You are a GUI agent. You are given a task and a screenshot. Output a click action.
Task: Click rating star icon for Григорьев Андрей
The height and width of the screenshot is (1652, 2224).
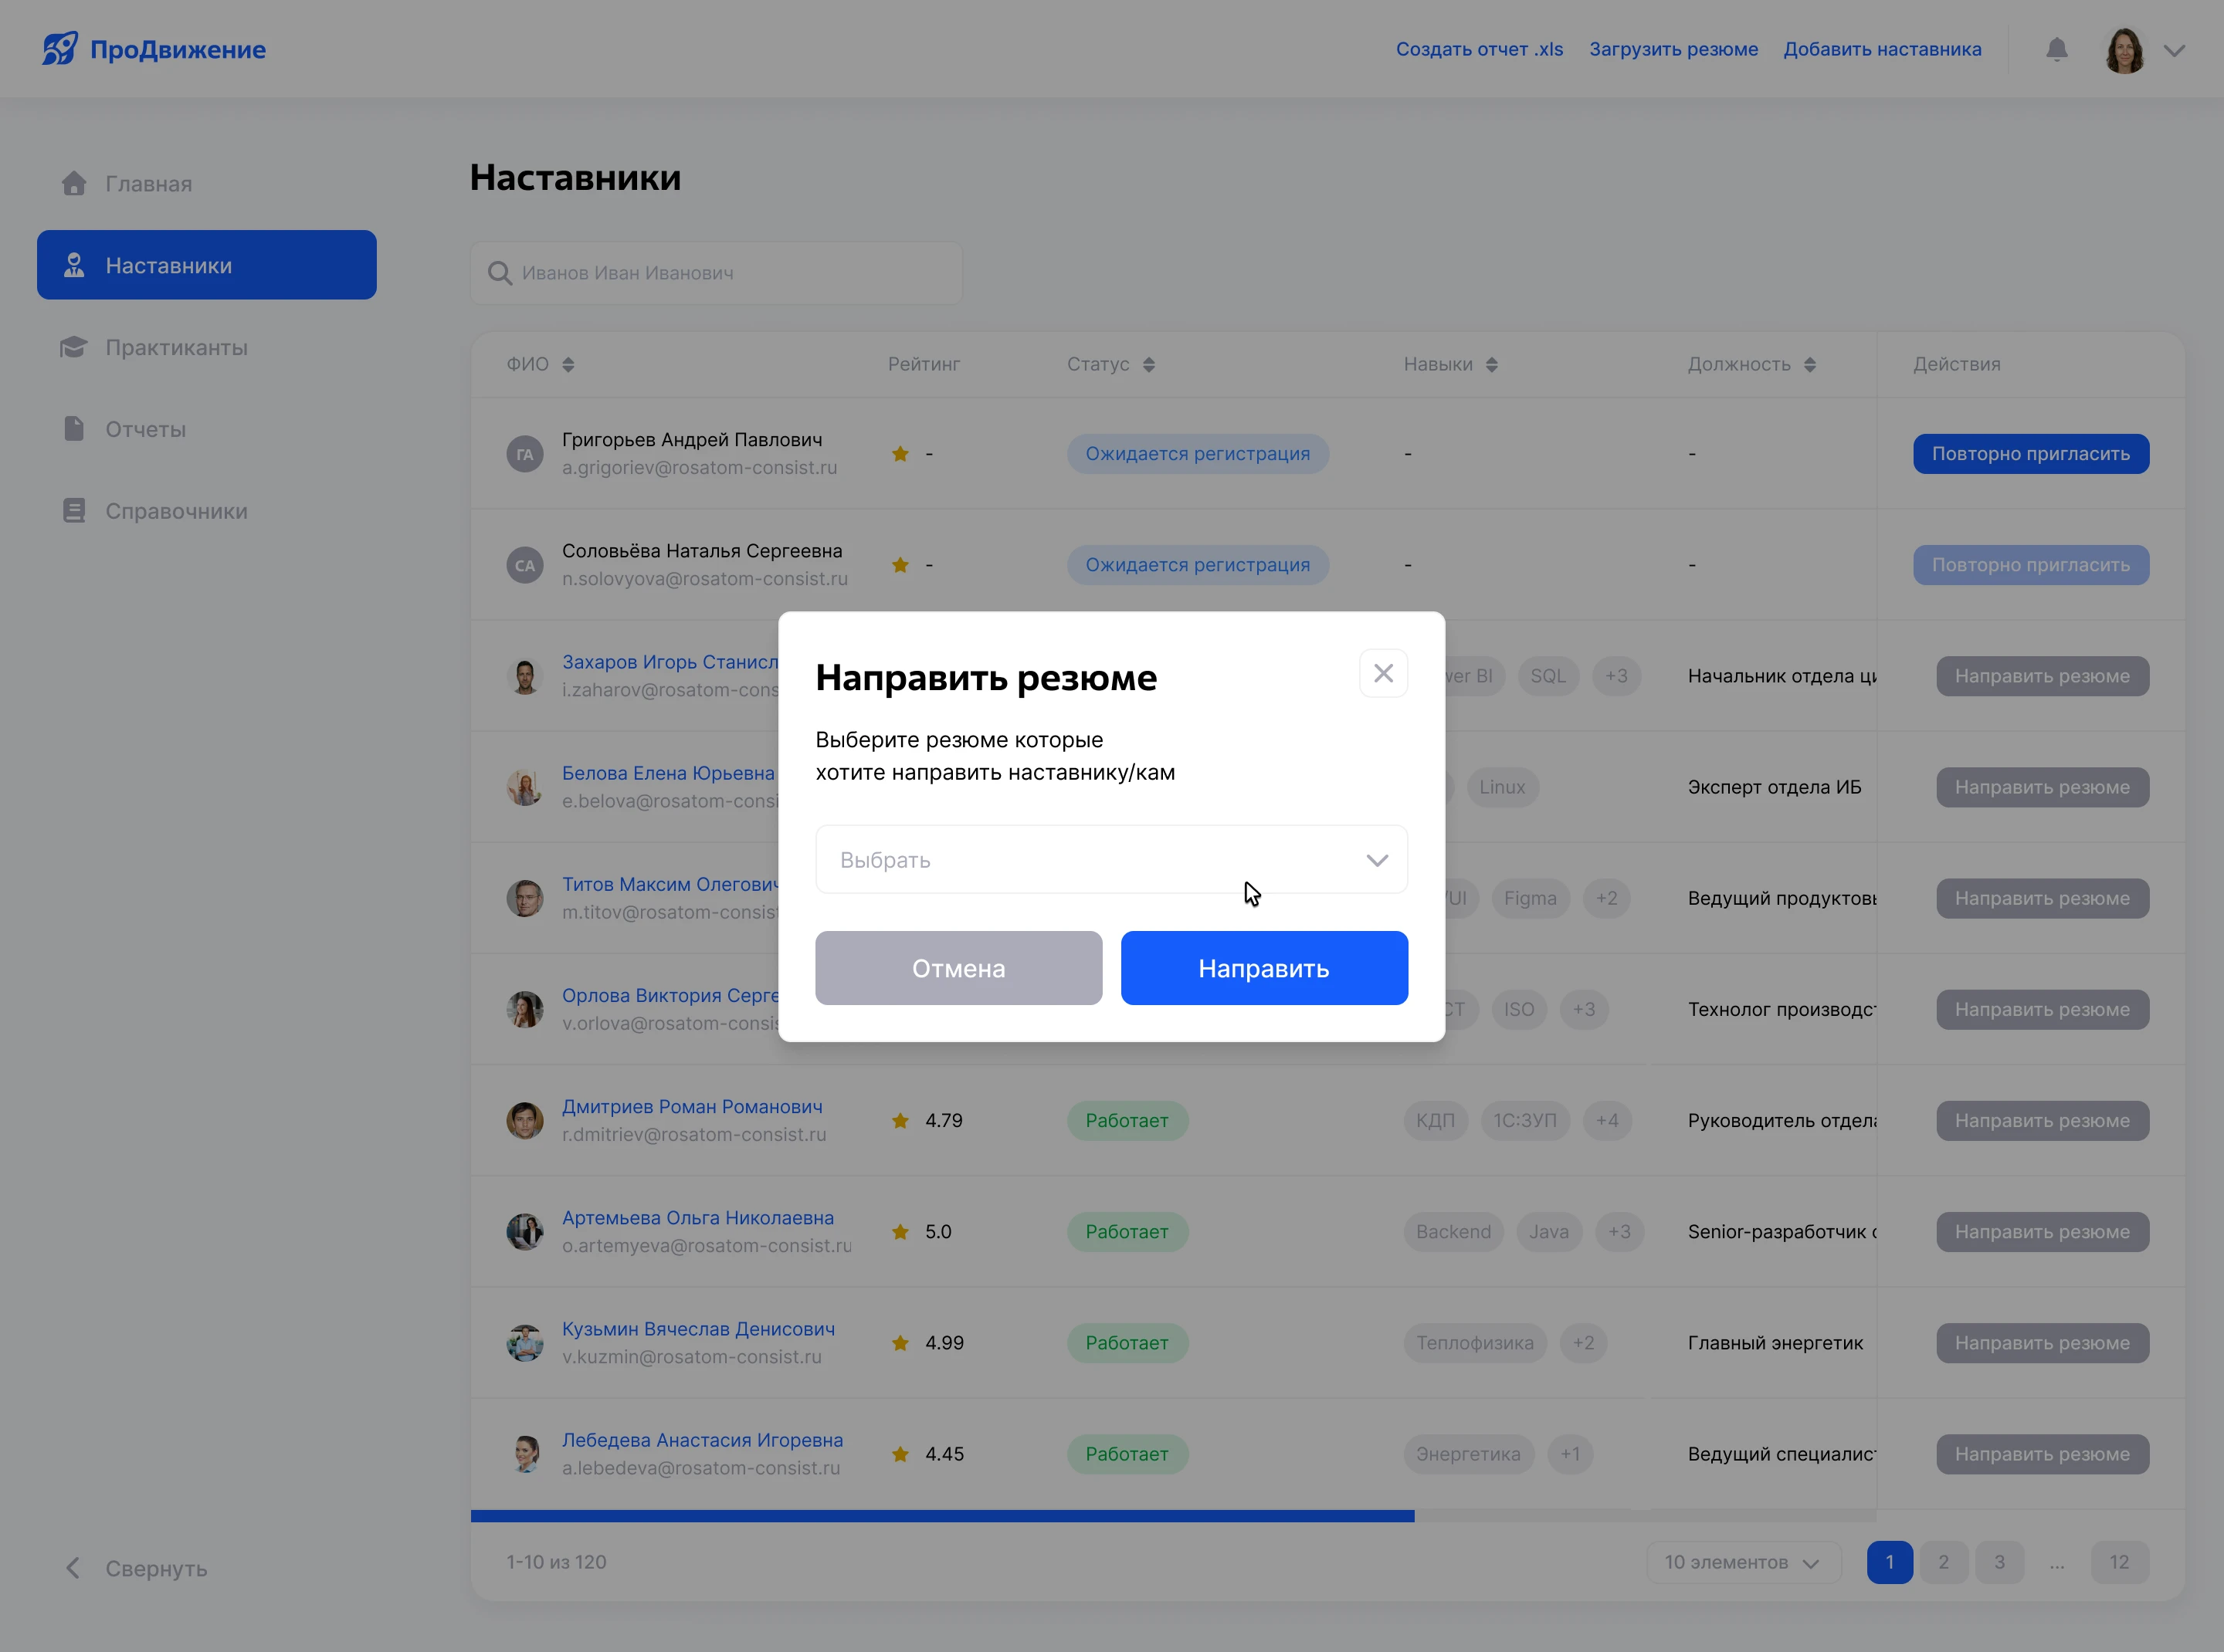(x=900, y=453)
